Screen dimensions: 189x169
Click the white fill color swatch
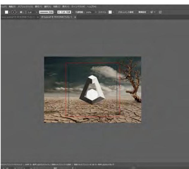[x=7, y=12]
